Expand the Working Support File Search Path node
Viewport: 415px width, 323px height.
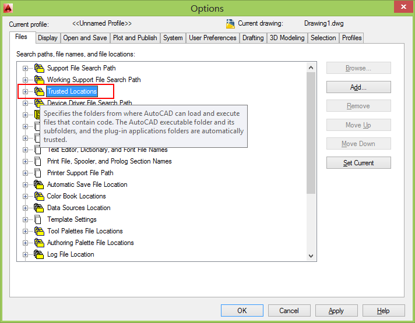(x=25, y=80)
